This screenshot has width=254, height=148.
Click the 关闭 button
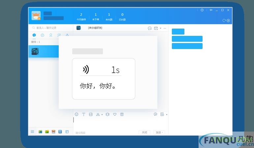pos(144,133)
